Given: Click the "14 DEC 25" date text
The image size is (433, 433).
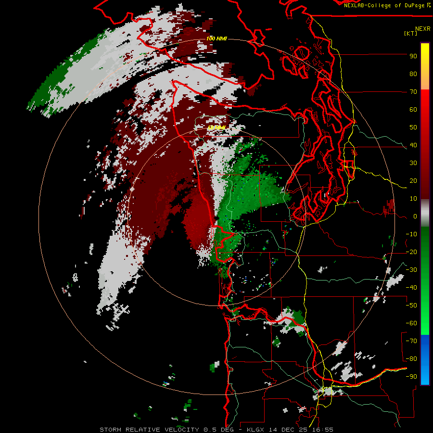Looking at the screenshot, I should point(288,430).
